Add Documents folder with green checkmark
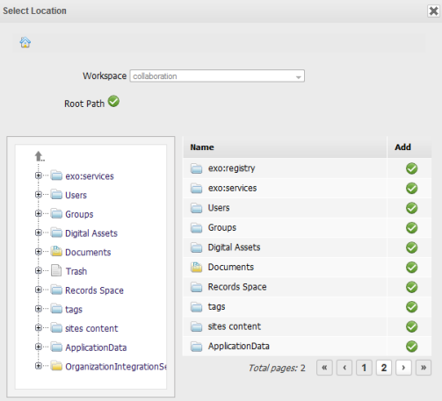This screenshot has width=442, height=401. click(411, 268)
